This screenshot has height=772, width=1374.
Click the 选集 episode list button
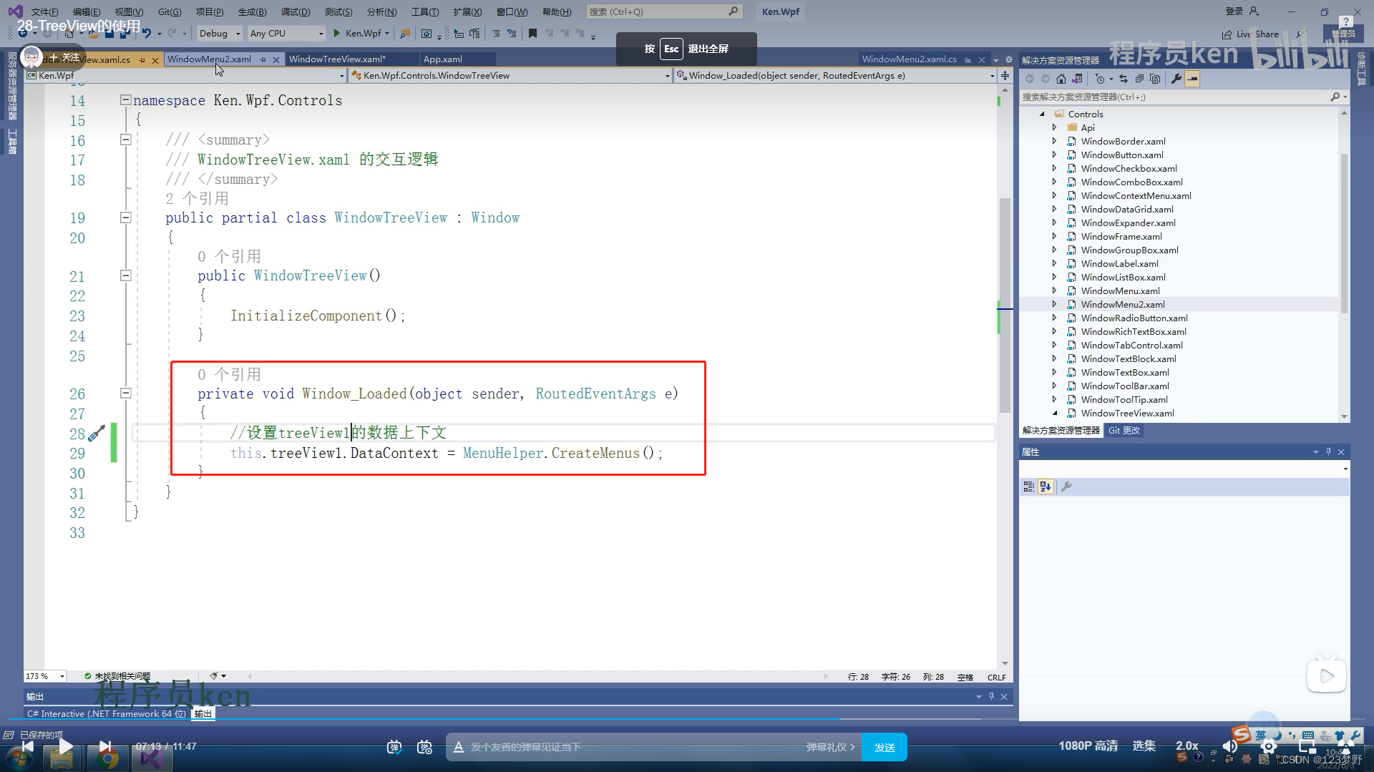pos(1144,746)
